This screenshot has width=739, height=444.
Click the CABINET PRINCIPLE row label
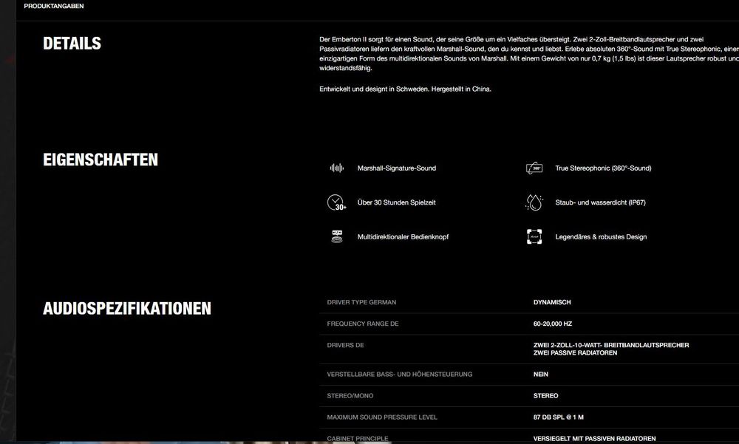pyautogui.click(x=358, y=439)
